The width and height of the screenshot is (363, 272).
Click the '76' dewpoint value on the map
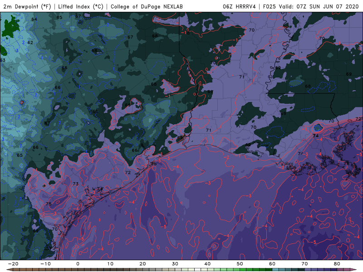point(346,164)
